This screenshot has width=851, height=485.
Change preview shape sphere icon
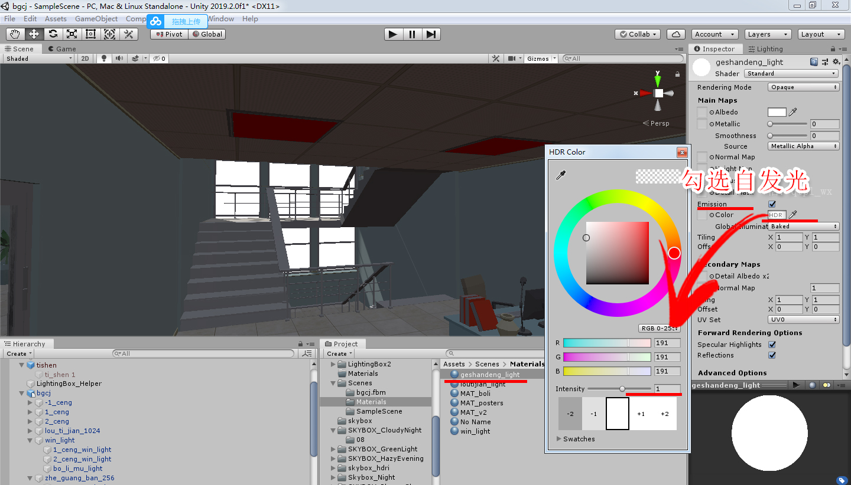[x=813, y=385]
